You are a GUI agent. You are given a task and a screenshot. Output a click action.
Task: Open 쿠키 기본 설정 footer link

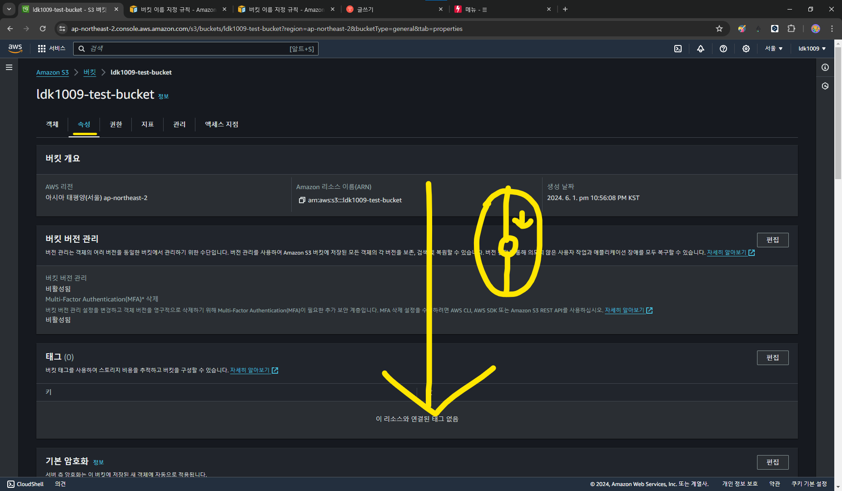pyautogui.click(x=809, y=484)
